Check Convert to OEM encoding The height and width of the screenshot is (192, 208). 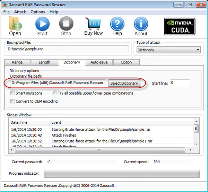(12, 101)
